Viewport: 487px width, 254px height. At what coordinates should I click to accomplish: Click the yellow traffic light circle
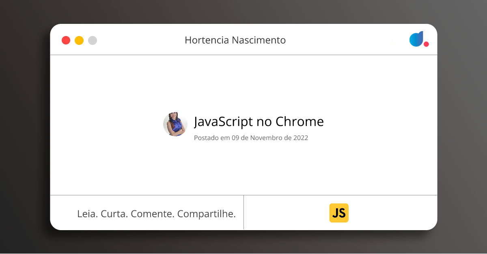79,40
